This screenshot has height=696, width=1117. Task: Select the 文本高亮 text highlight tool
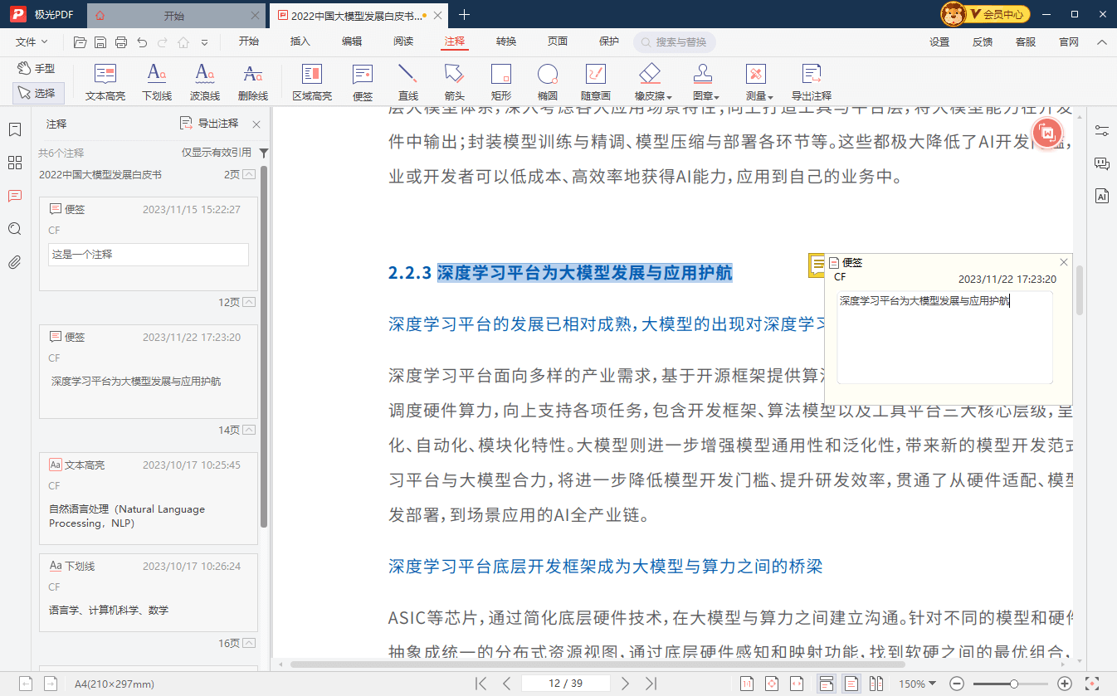point(105,82)
